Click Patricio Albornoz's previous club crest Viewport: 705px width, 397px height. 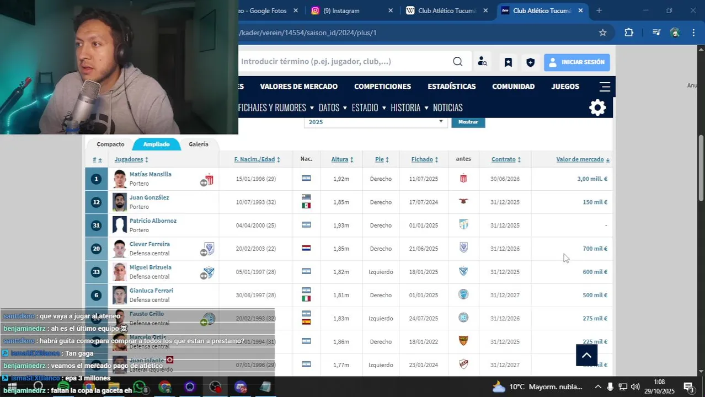(463, 225)
